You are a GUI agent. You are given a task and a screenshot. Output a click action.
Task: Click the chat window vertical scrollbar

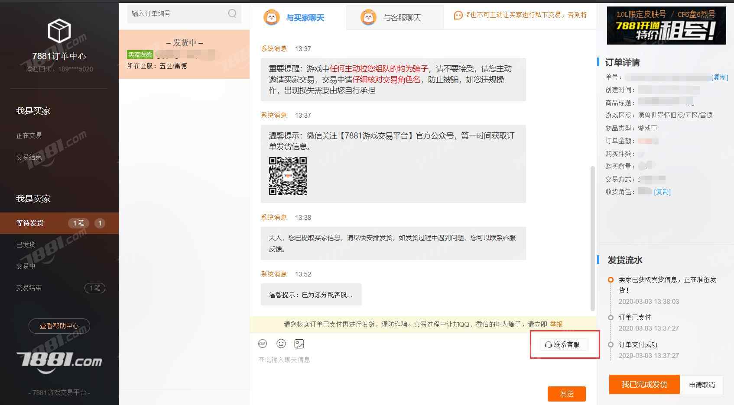pyautogui.click(x=593, y=238)
